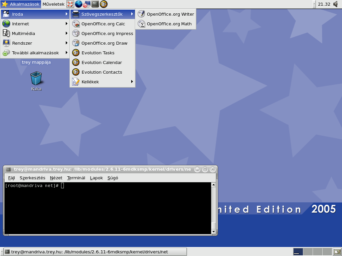Screen dimensions: 342x256
Task: Launch the Evolution launcher in top panel
Action: 104,4
